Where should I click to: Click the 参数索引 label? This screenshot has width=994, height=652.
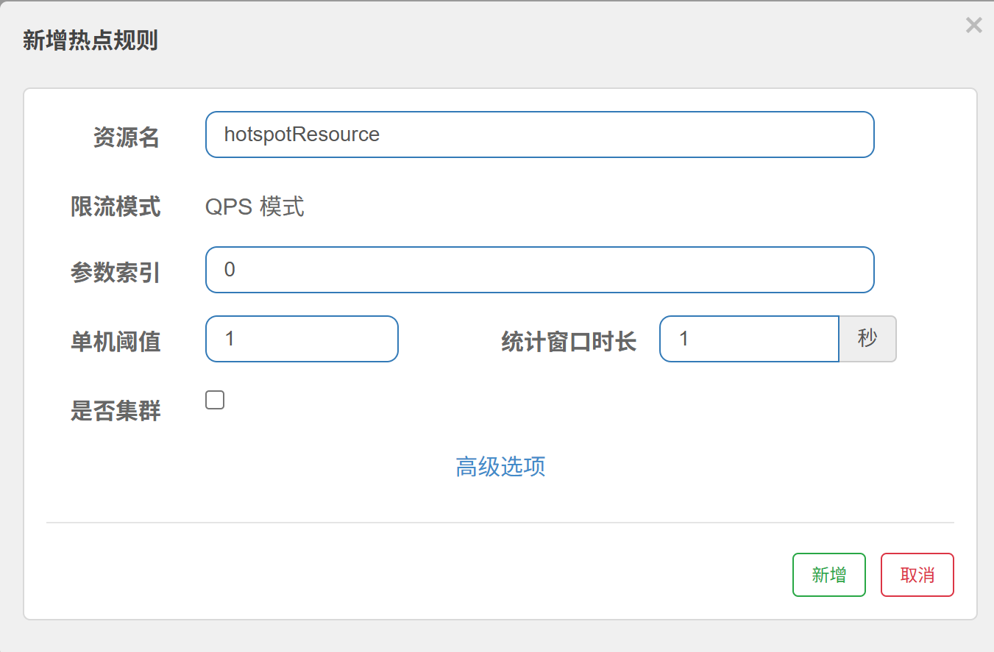(116, 273)
